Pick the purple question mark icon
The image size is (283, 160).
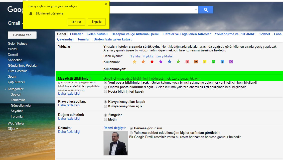pyautogui.click(x=231, y=62)
